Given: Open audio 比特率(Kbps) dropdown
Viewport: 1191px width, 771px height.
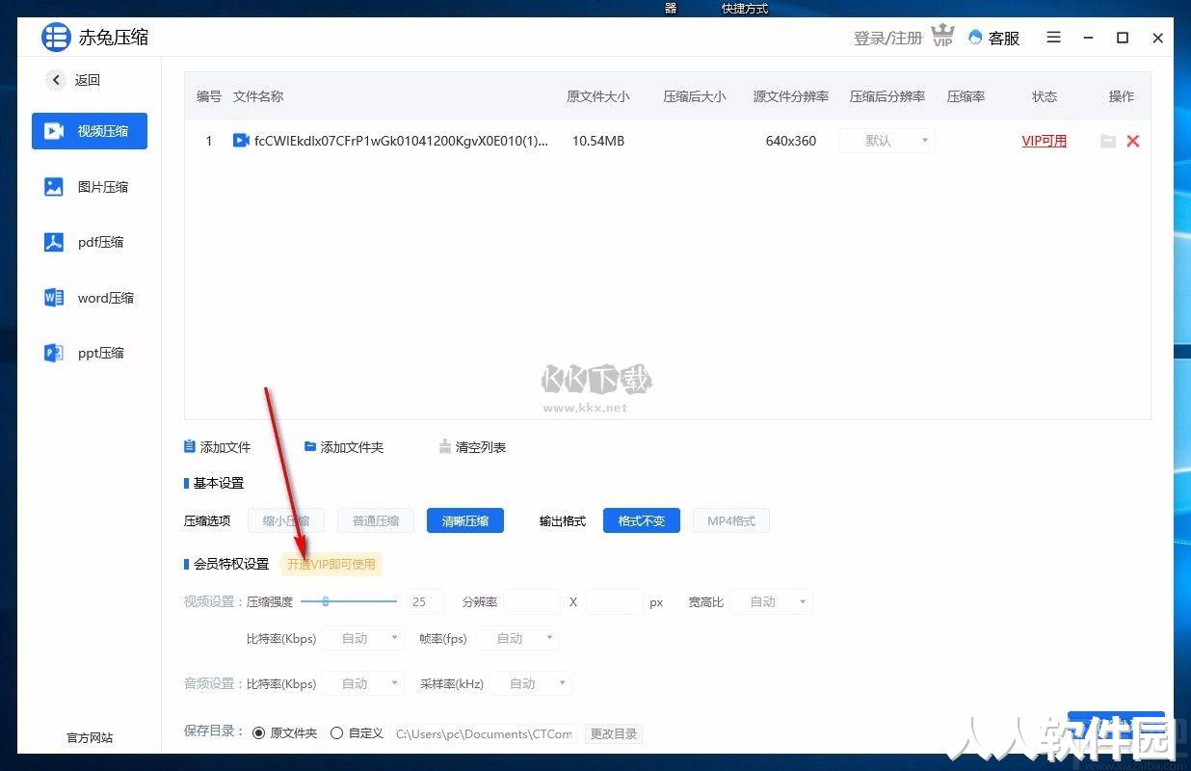Looking at the screenshot, I should pyautogui.click(x=362, y=683).
